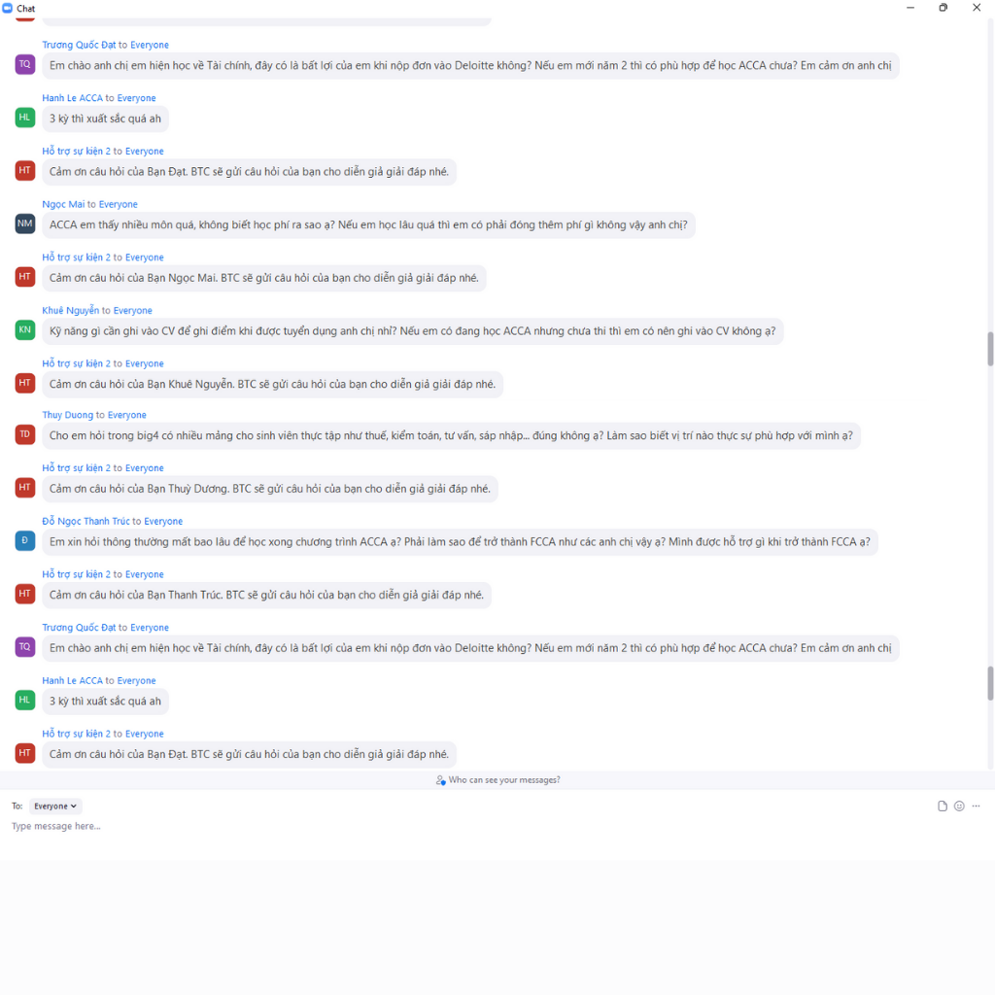Viewport: 995px width, 995px height.
Task: Open the emoji picker icon
Action: tap(959, 806)
